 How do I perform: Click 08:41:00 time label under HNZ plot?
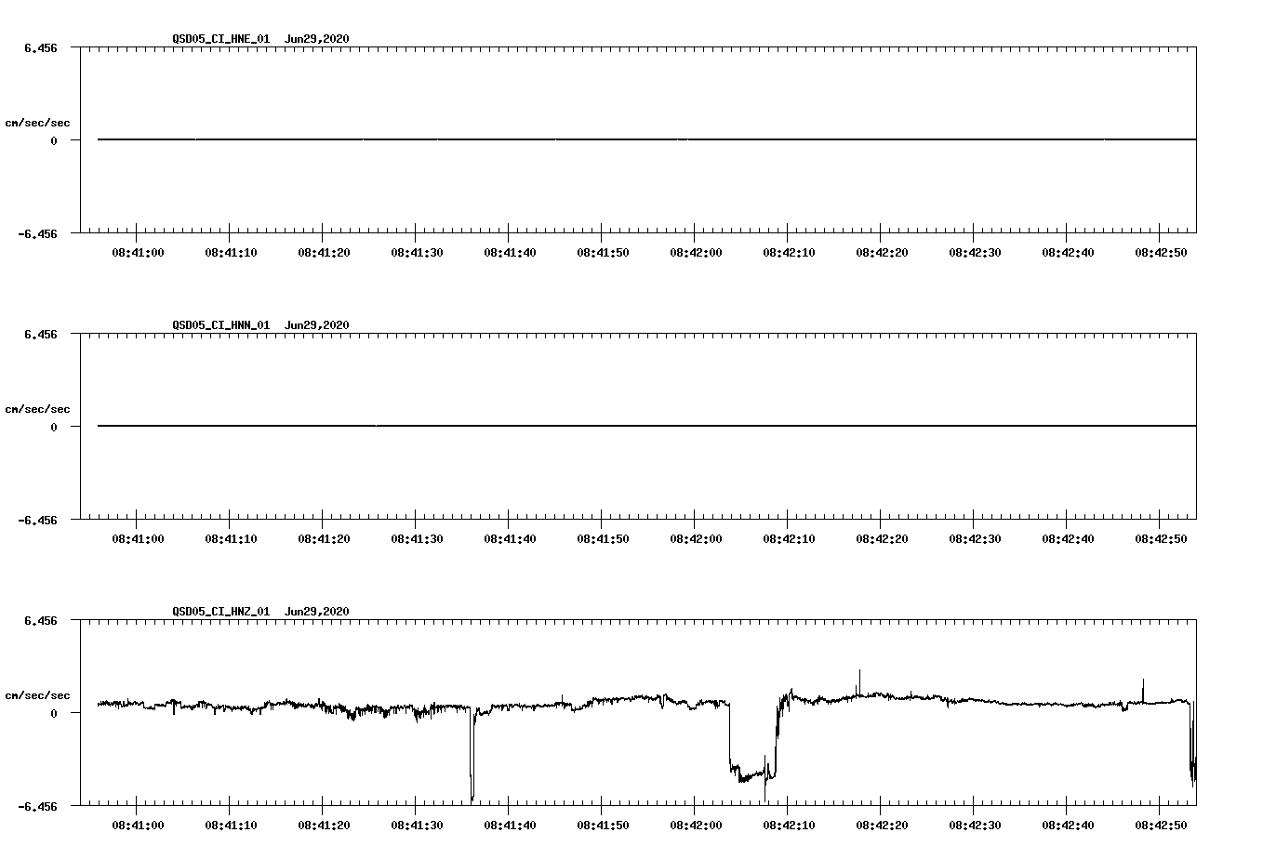click(x=138, y=826)
